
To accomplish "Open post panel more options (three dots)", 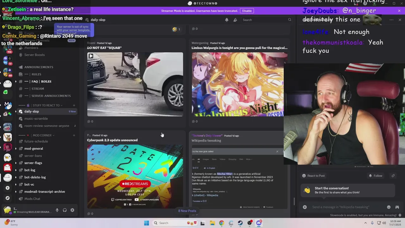I will tap(391, 20).
